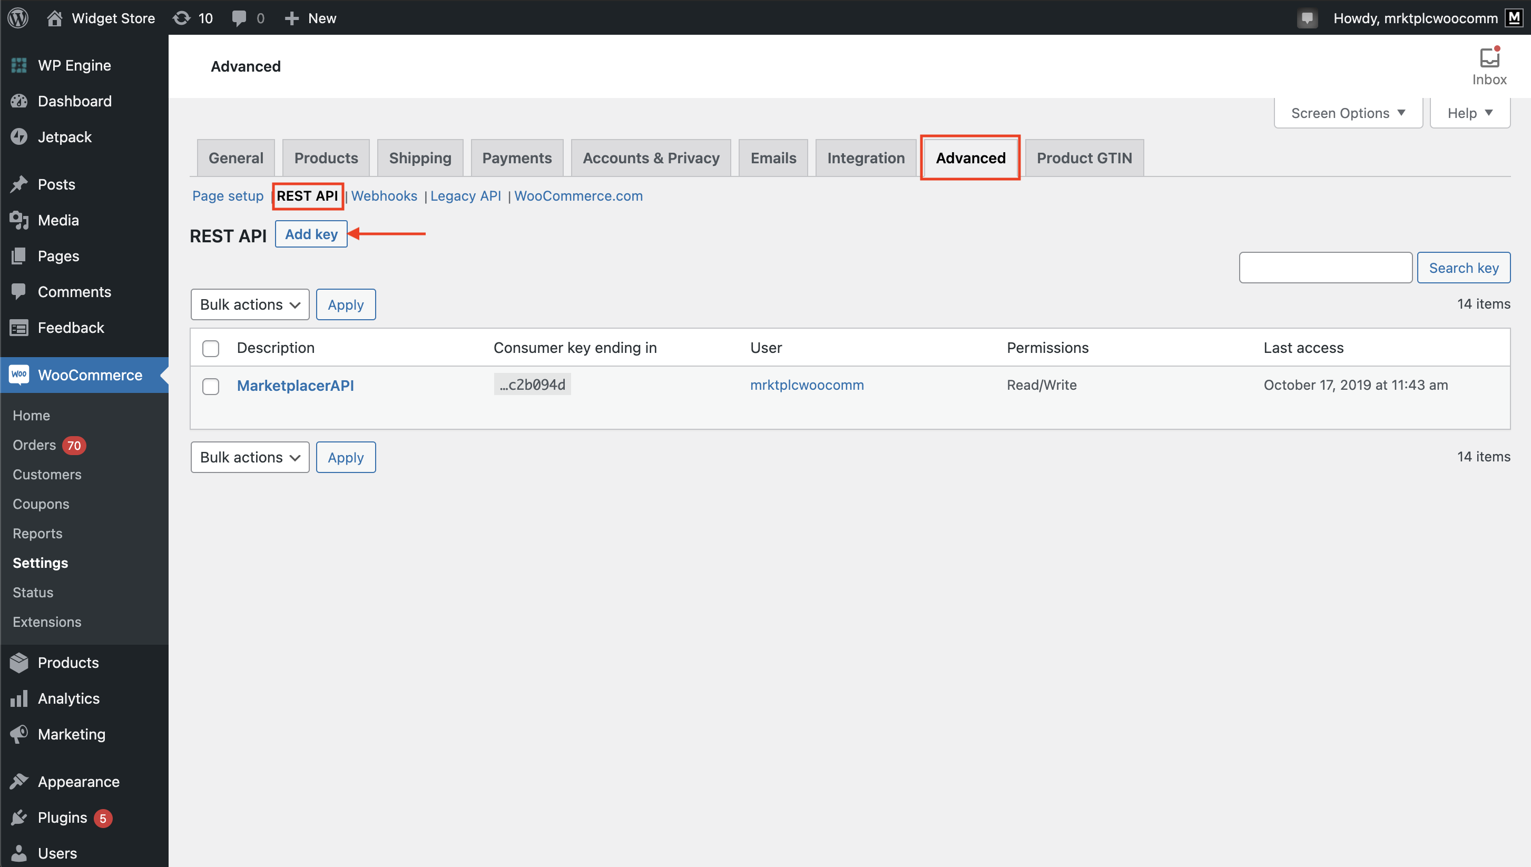Screen dimensions: 1531x867
Task: Open the Accounts & Privacy tab
Action: pyautogui.click(x=651, y=158)
